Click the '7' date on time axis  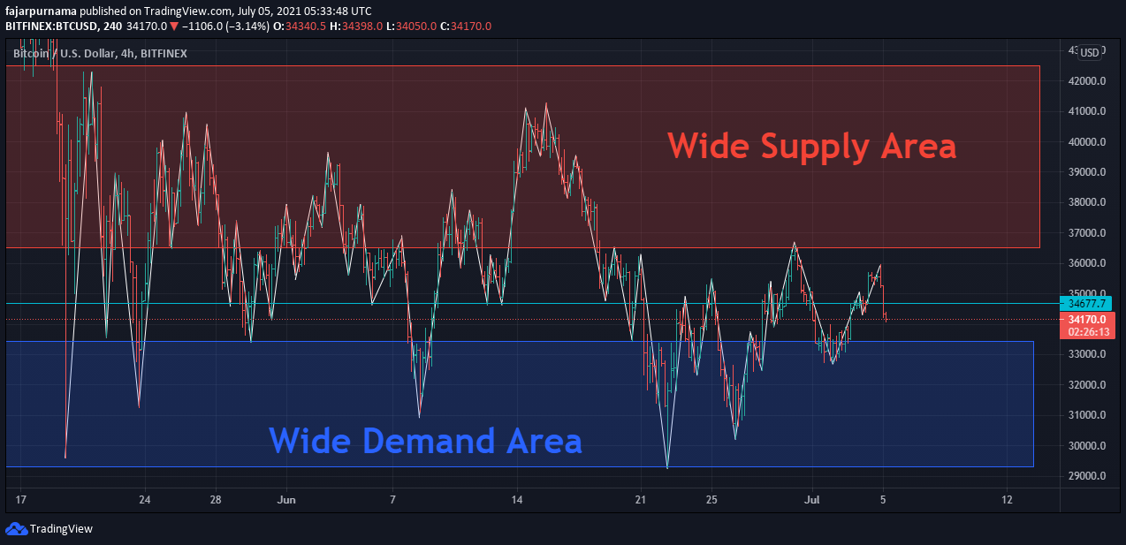[x=392, y=500]
